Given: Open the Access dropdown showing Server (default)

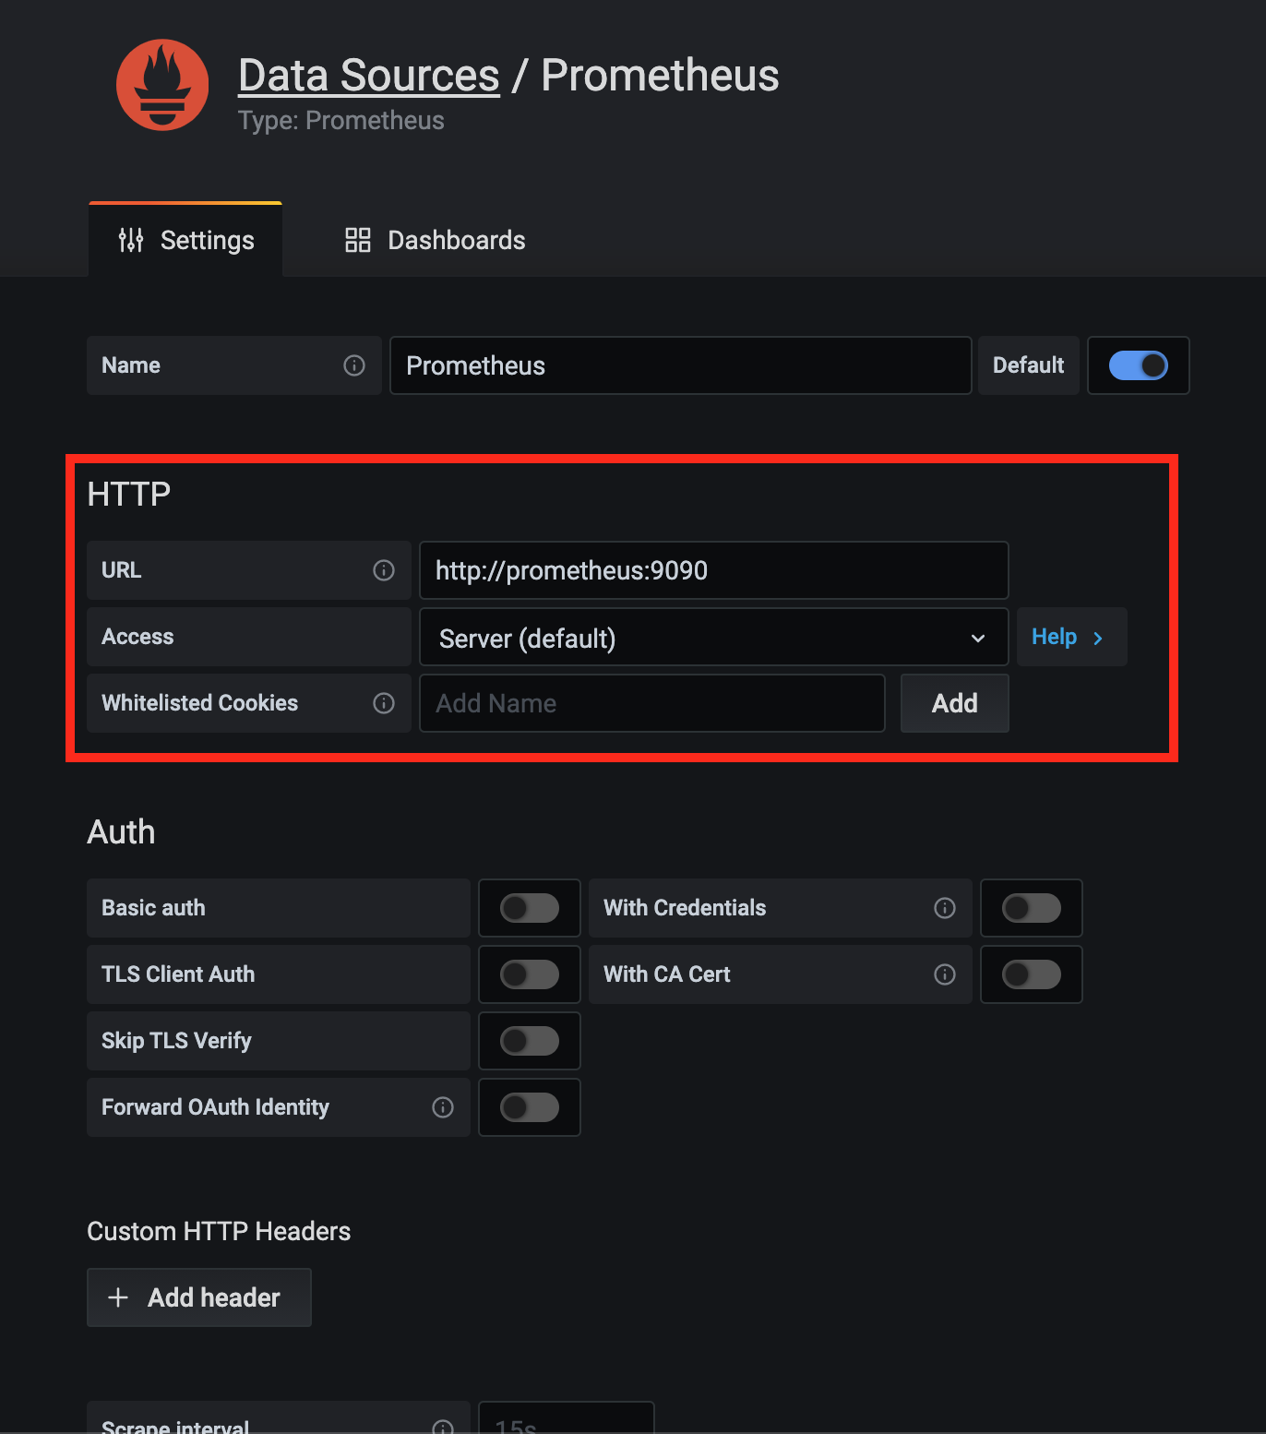Looking at the screenshot, I should 713,638.
